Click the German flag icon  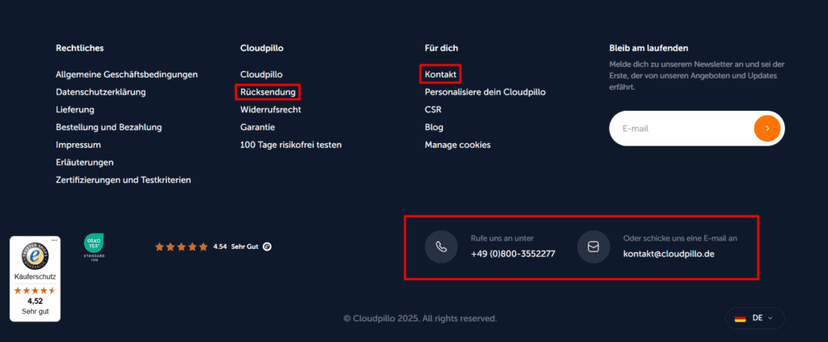740,319
